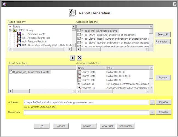
Task: Click the Mockup File path value
Action: pyautogui.click(x=128, y=84)
